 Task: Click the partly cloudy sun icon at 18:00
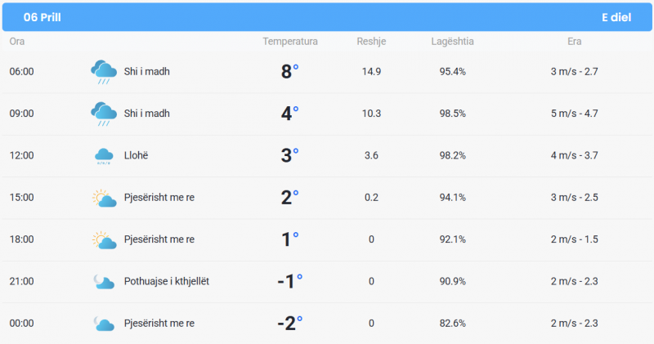pos(104,240)
